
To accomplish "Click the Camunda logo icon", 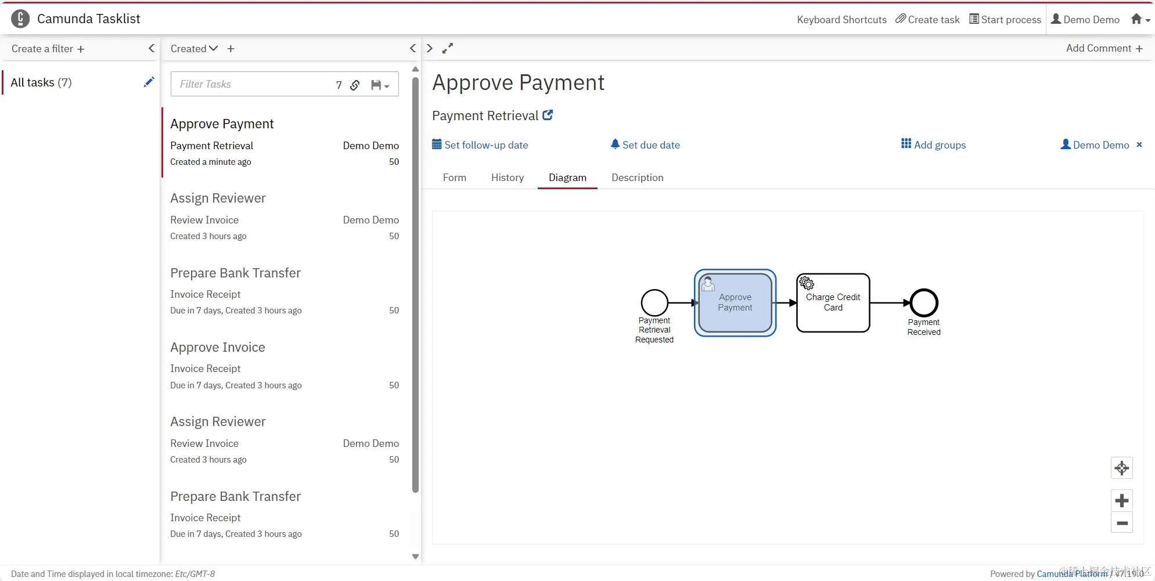I will pyautogui.click(x=20, y=19).
